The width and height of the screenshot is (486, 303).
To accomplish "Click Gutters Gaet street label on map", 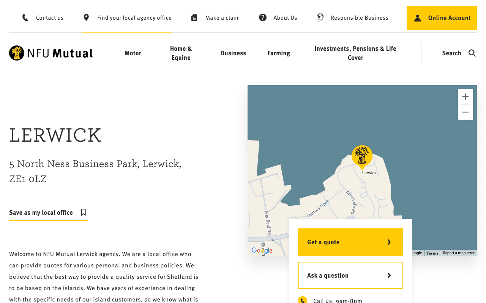I will click(318, 209).
